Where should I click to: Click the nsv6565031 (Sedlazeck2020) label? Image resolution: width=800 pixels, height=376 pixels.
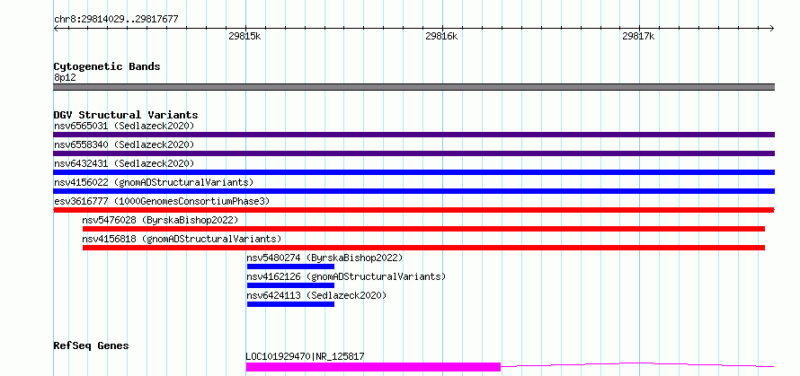pos(124,126)
